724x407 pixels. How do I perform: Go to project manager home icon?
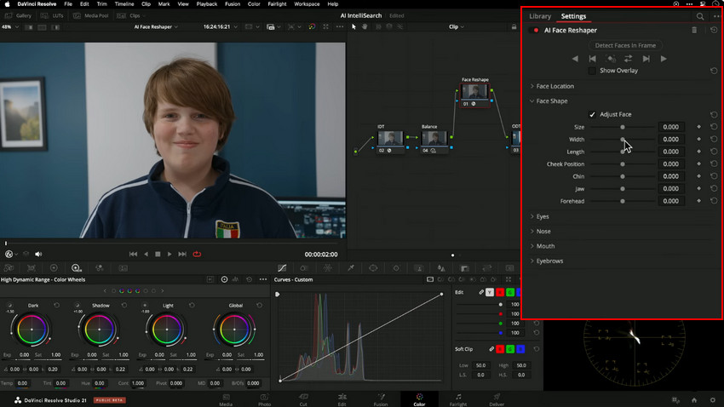(x=694, y=400)
